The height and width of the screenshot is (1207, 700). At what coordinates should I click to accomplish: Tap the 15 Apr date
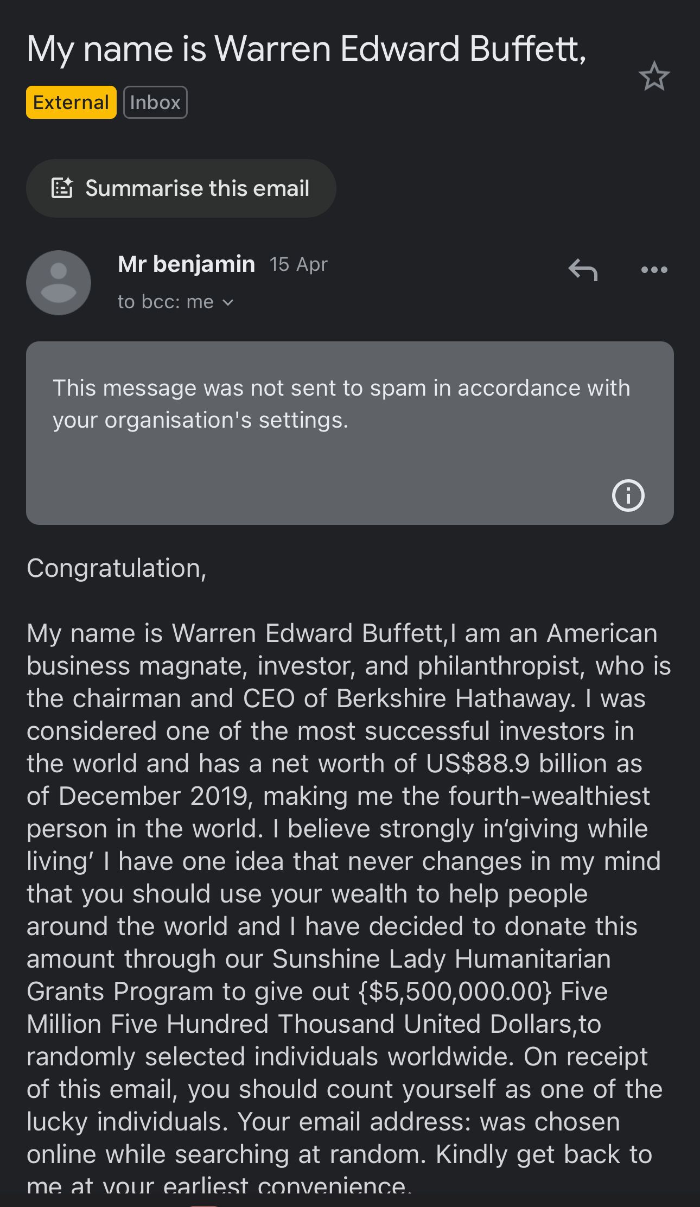pyautogui.click(x=298, y=264)
